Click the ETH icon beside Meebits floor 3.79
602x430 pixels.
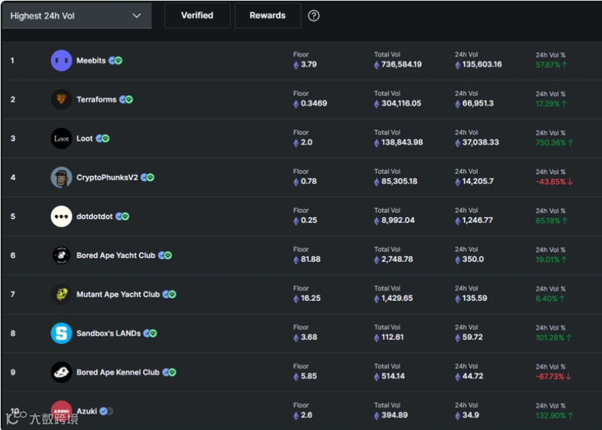(x=296, y=65)
